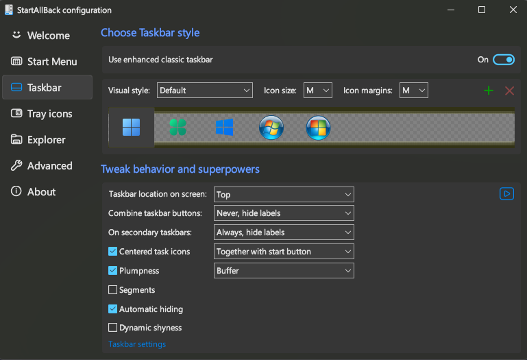Enable the Dynamic shyness checkbox
The height and width of the screenshot is (360, 527).
coord(113,328)
